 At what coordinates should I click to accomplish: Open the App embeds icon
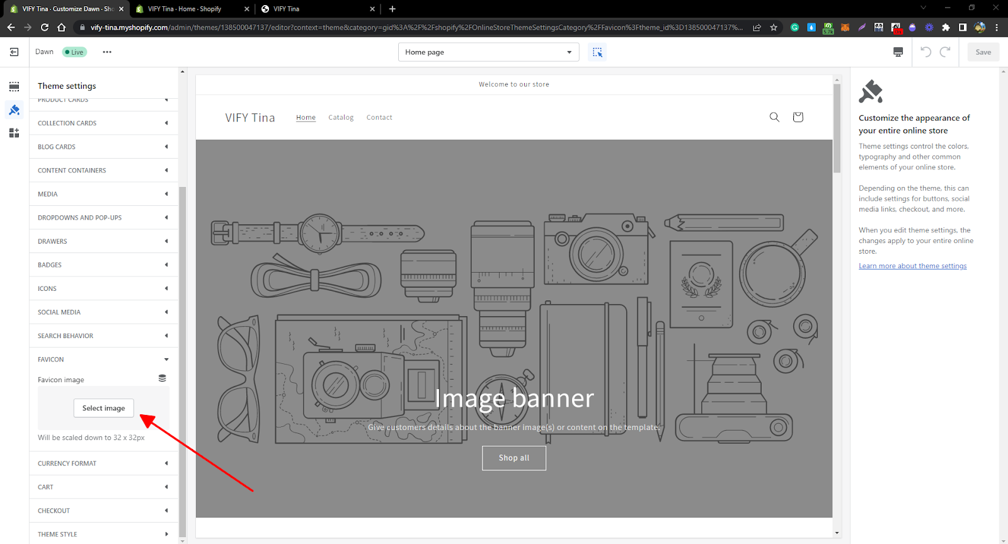point(14,133)
